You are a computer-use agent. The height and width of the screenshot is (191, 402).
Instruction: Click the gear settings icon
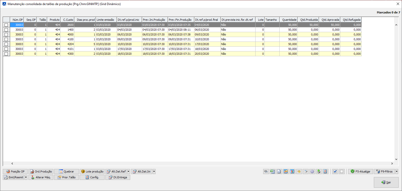tap(312, 171)
